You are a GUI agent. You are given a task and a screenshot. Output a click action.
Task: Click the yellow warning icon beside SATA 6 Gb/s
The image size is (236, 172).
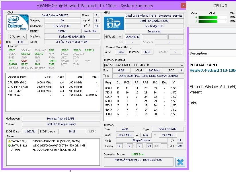[x=9, y=141]
